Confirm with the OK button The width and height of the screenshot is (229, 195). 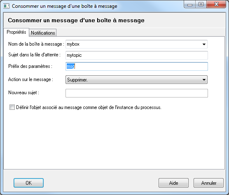(29, 183)
